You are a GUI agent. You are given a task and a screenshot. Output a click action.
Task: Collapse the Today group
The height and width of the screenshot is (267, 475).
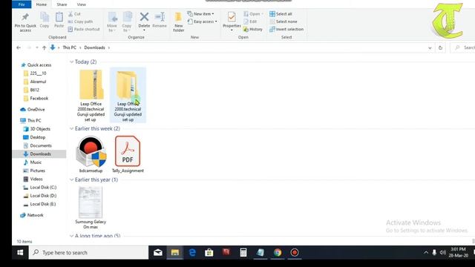[72, 62]
